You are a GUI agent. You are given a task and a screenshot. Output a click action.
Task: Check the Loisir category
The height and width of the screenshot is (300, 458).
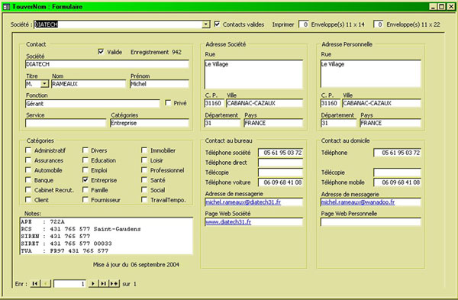click(x=144, y=160)
